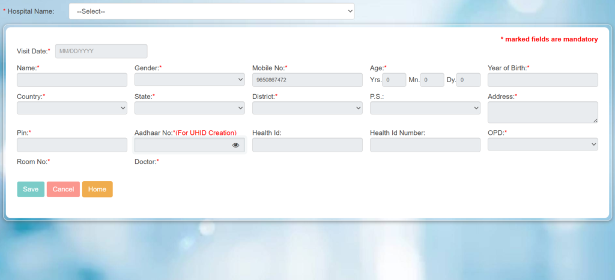Toggle Aadhaar number visibility eye icon

[235, 145]
